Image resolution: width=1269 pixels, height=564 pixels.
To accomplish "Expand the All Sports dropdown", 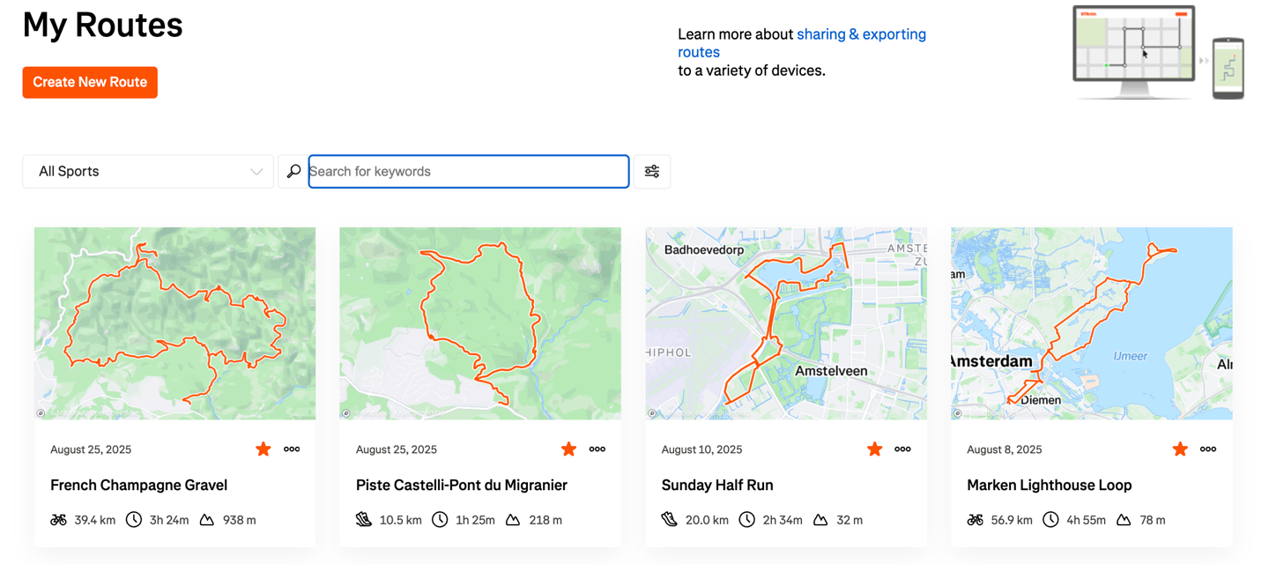I will 148,172.
